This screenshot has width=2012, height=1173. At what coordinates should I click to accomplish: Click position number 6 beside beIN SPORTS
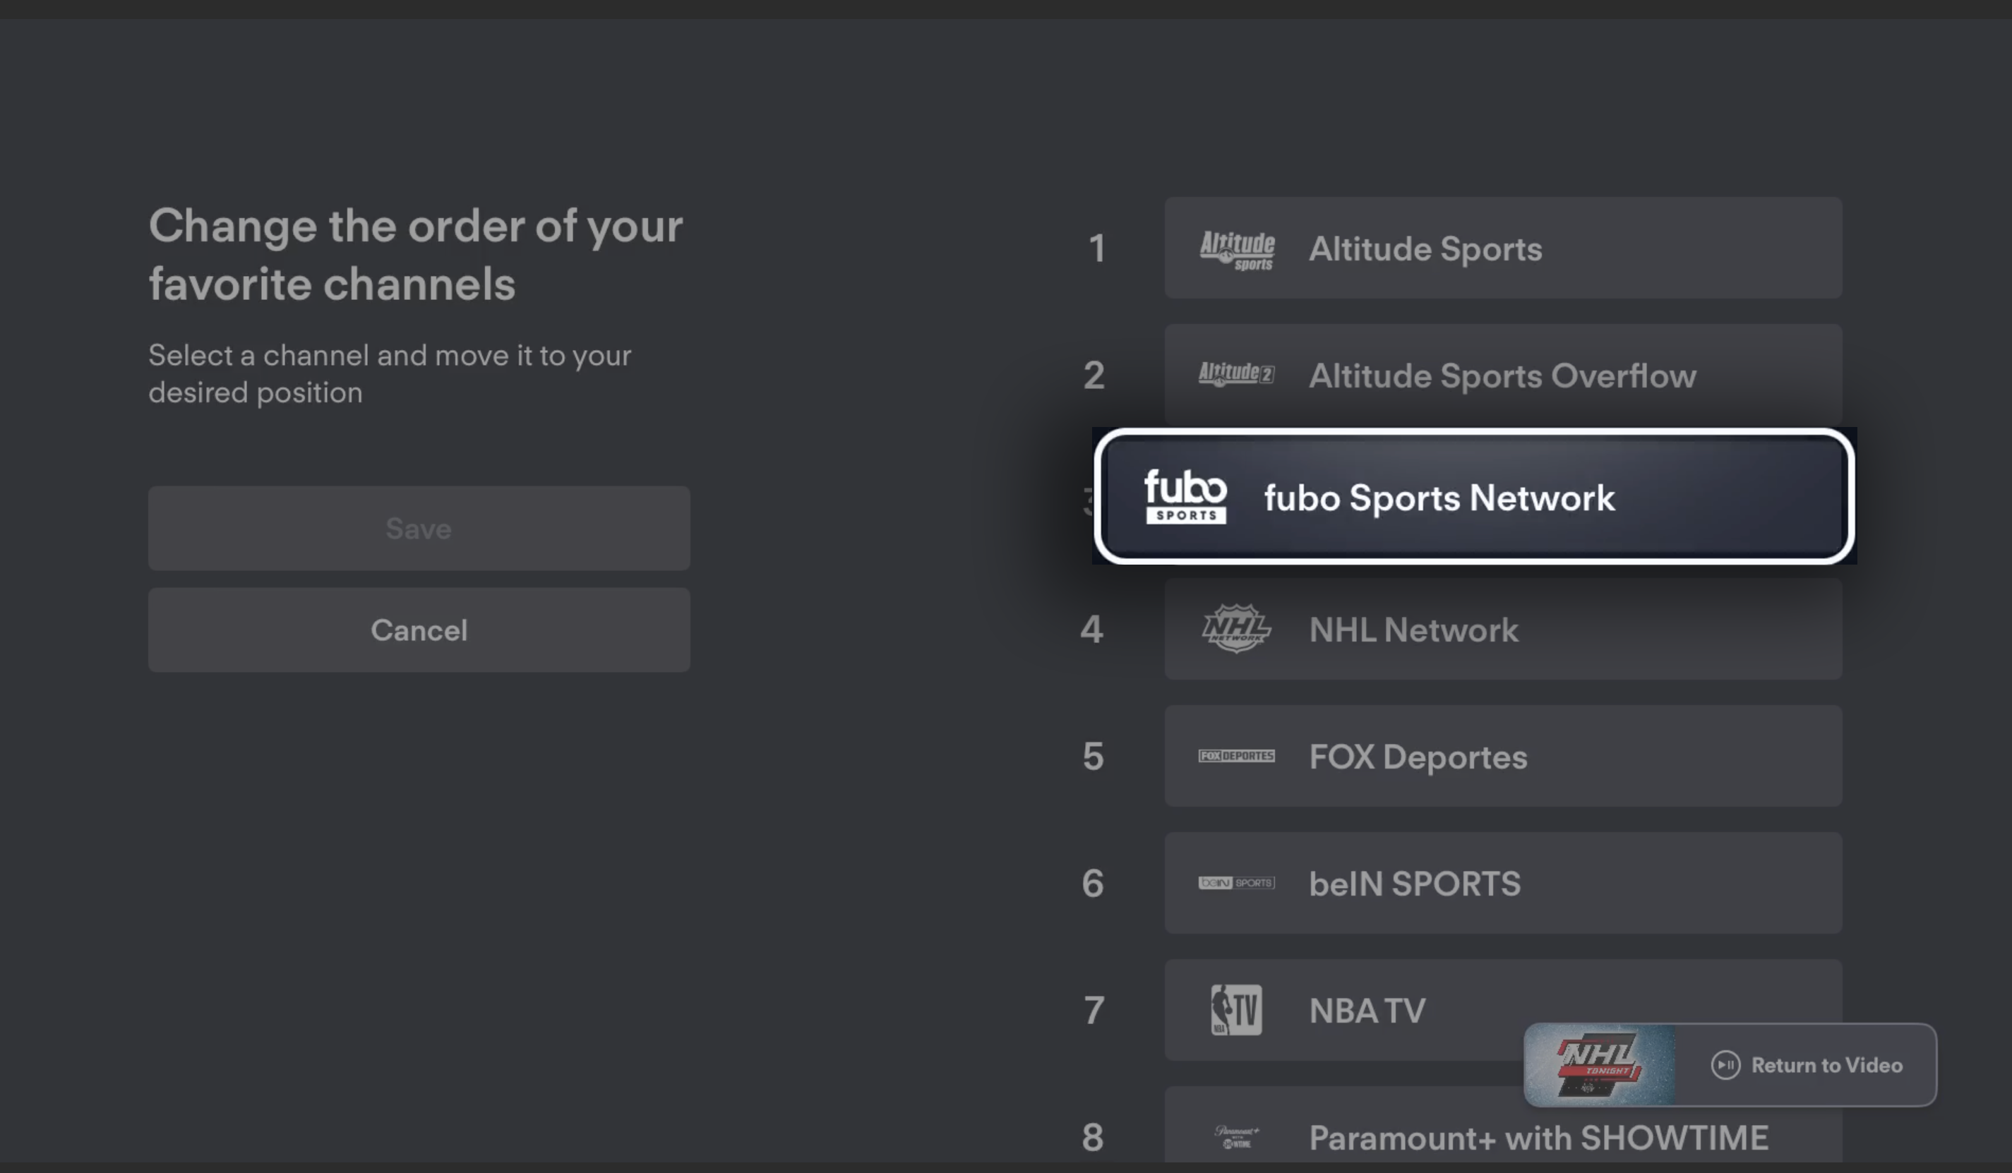click(x=1093, y=882)
